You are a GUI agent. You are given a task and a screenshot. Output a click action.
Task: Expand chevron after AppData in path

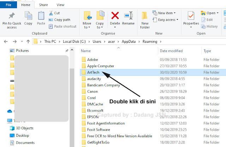pos(139,42)
